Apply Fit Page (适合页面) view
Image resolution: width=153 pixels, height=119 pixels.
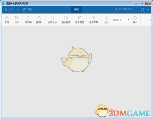point(93,20)
